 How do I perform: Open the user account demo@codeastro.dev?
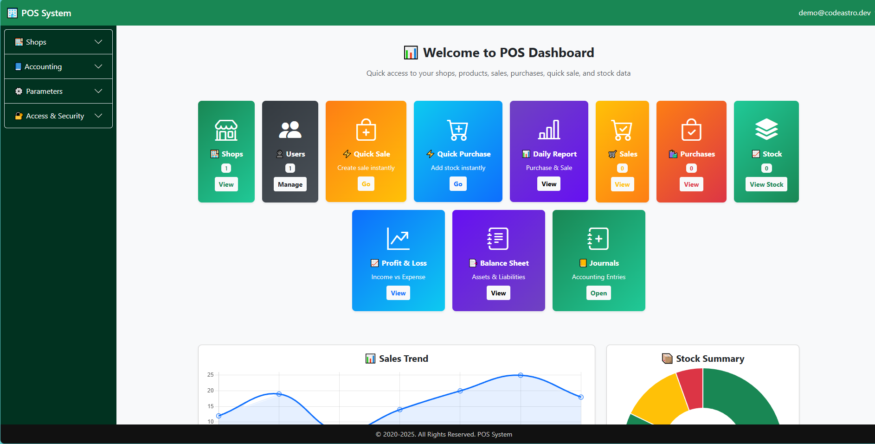(x=834, y=13)
